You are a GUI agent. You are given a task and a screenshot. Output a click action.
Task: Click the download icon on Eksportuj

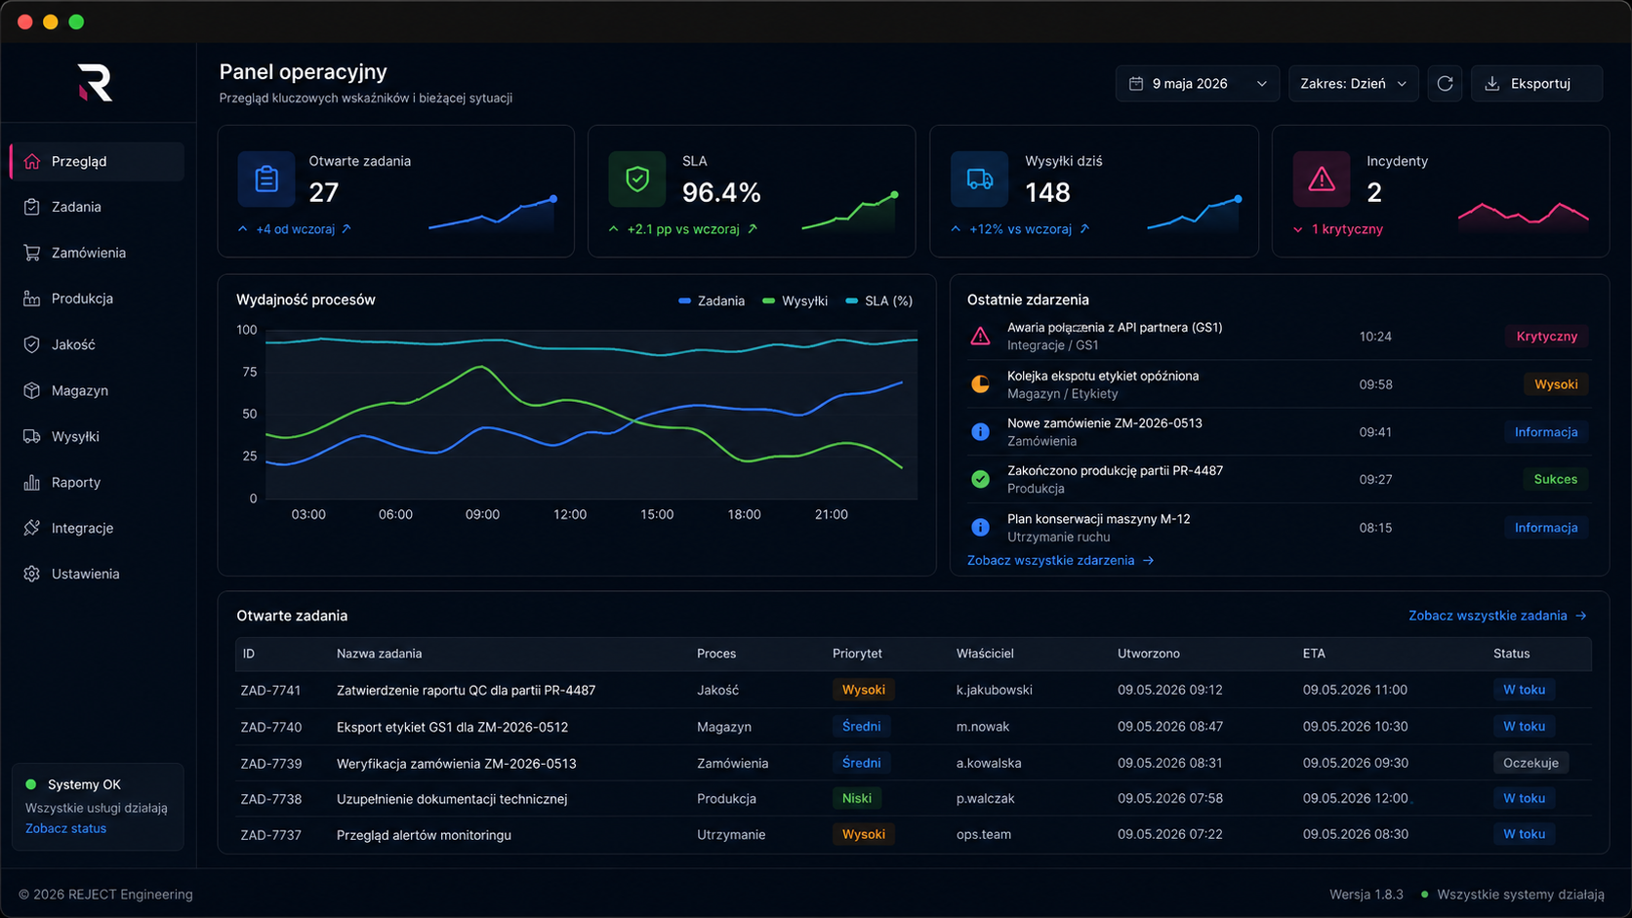click(x=1492, y=84)
